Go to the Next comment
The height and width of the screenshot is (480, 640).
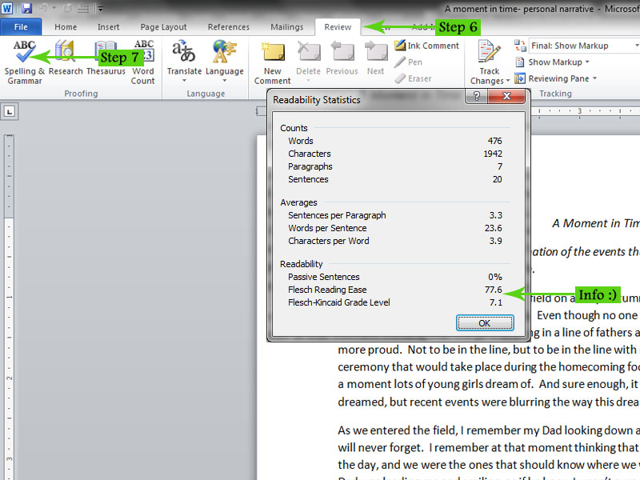click(375, 58)
